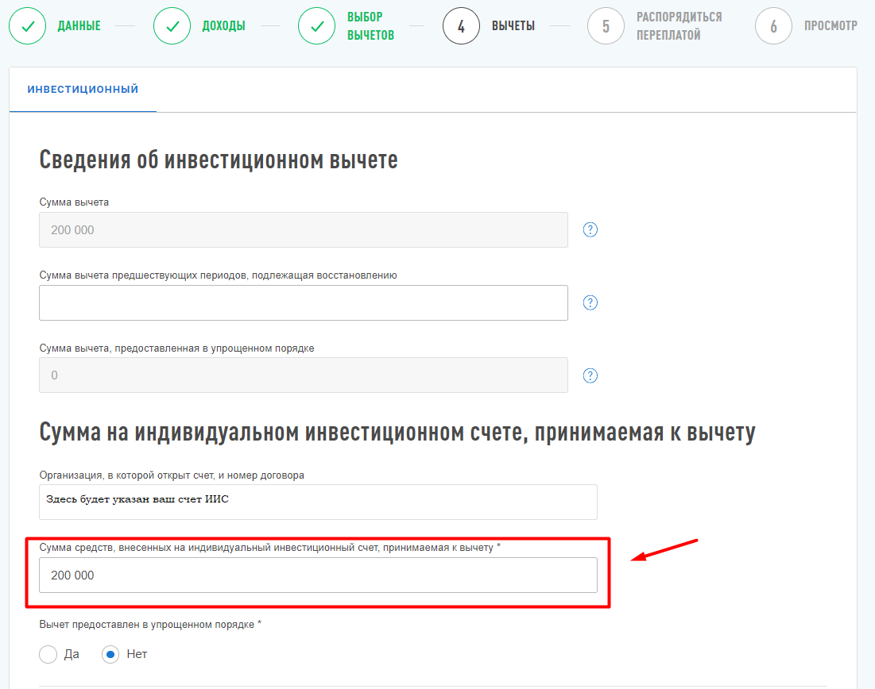Screen dimensions: 875x689
Task: Return to the Выбор вычетов step
Action: pyautogui.click(x=317, y=26)
